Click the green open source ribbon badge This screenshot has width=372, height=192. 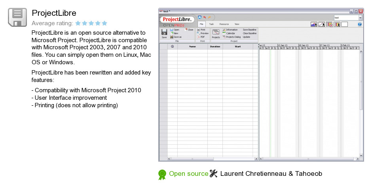tap(162, 175)
